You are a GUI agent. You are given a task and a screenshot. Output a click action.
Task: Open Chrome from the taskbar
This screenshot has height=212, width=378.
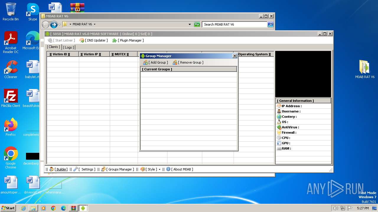(x=53, y=208)
